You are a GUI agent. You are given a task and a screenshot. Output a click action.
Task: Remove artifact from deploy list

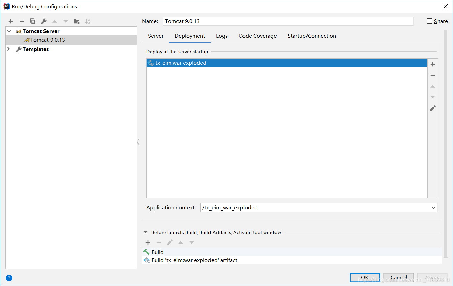point(433,75)
